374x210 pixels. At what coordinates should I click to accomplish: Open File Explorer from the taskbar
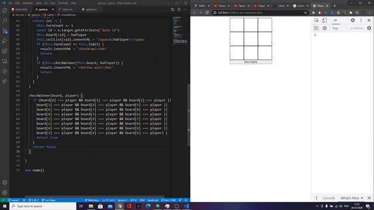91,206
